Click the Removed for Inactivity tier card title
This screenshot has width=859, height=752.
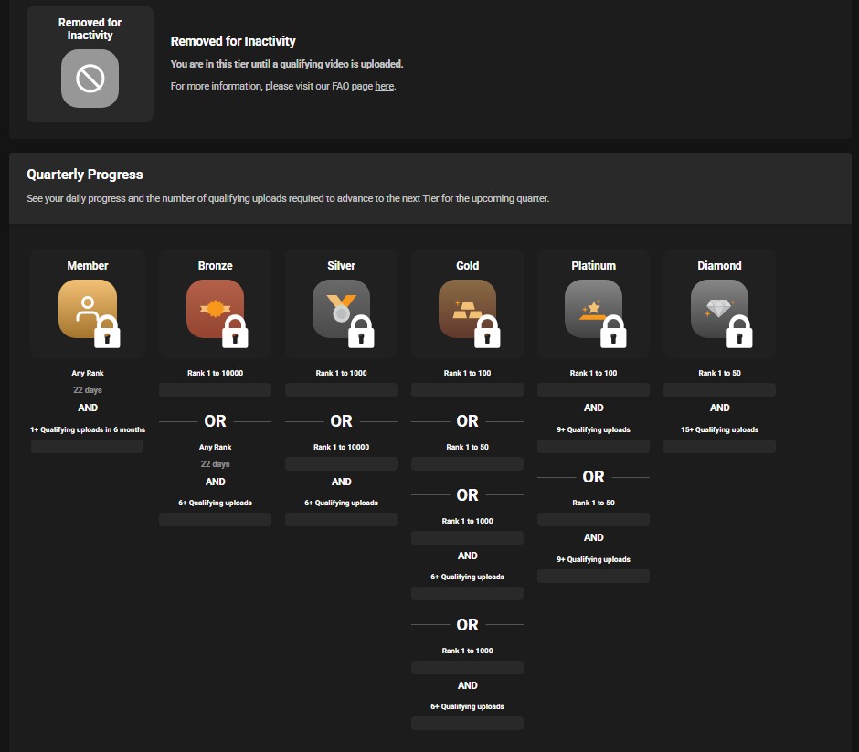[90, 29]
